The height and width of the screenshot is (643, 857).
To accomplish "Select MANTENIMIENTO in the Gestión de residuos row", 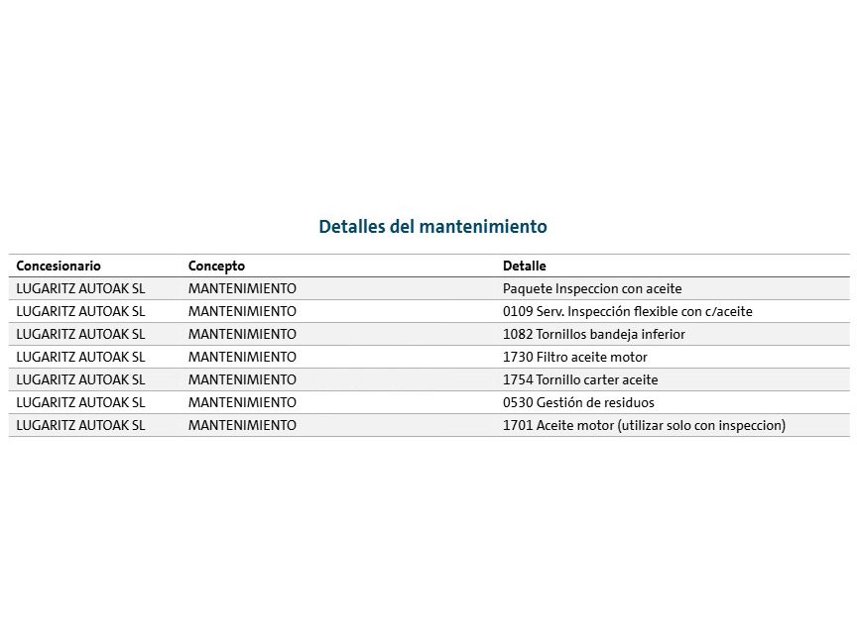I will pyautogui.click(x=242, y=403).
